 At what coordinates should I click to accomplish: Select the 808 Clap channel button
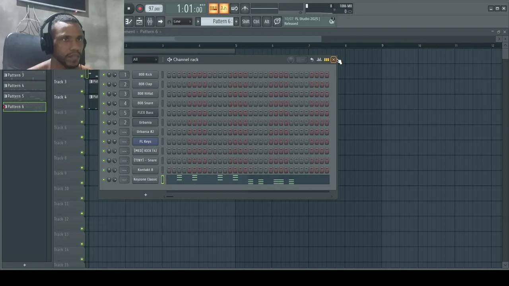[145, 84]
